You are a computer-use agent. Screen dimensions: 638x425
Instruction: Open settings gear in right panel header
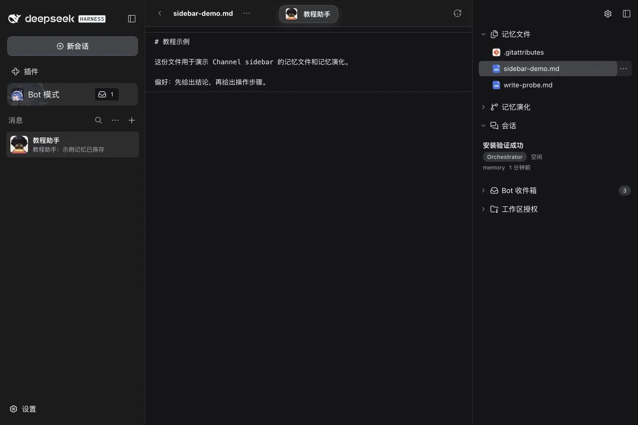(x=608, y=14)
